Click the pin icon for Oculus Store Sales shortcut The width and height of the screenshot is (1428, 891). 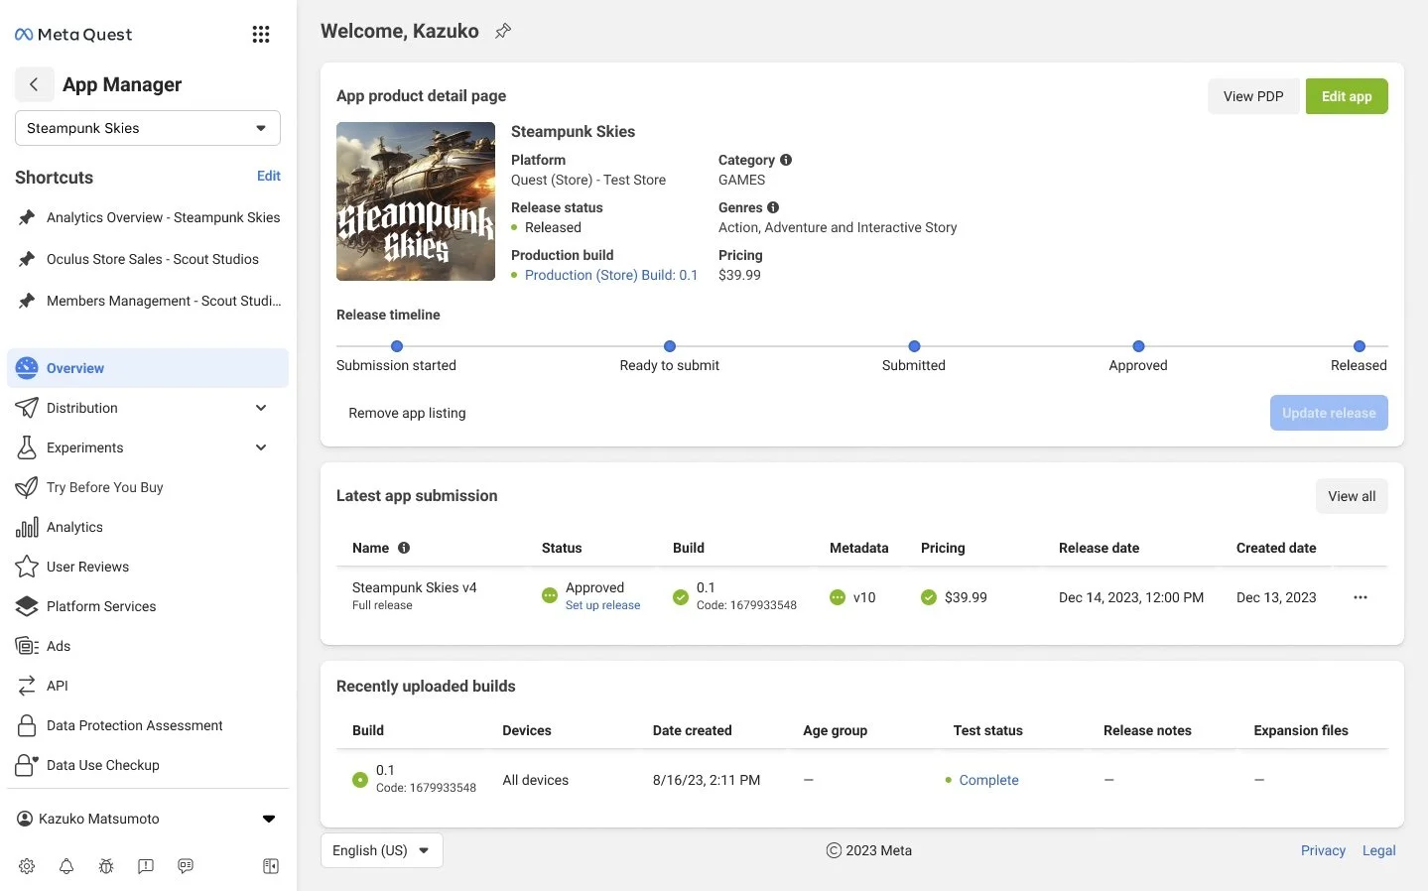point(27,259)
